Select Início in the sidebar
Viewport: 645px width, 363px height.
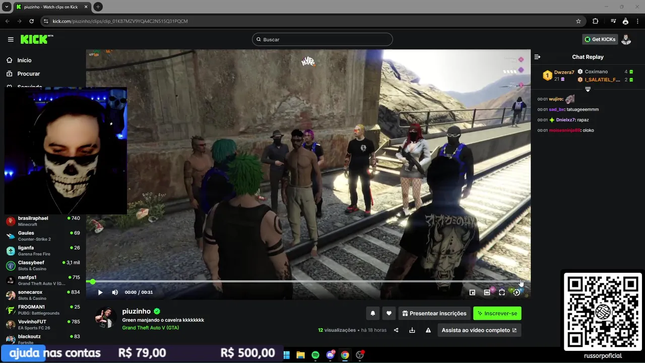(x=24, y=60)
